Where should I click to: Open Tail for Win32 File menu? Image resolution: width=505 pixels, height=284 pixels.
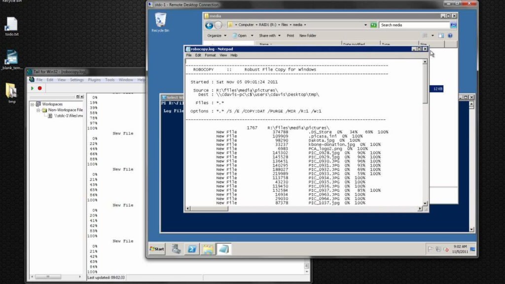coord(39,80)
